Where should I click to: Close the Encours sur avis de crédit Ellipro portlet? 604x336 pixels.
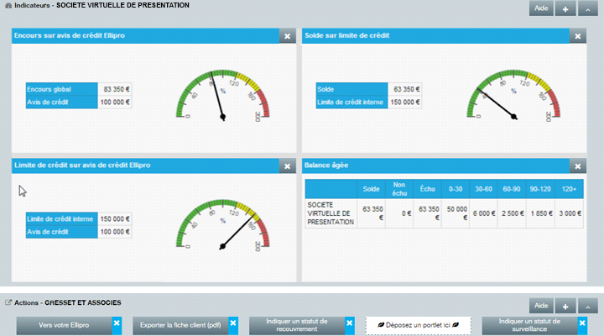click(x=287, y=36)
